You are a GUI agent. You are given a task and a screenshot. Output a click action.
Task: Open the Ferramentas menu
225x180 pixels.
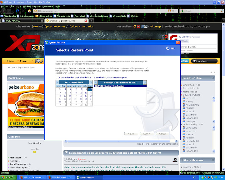point(48,6)
